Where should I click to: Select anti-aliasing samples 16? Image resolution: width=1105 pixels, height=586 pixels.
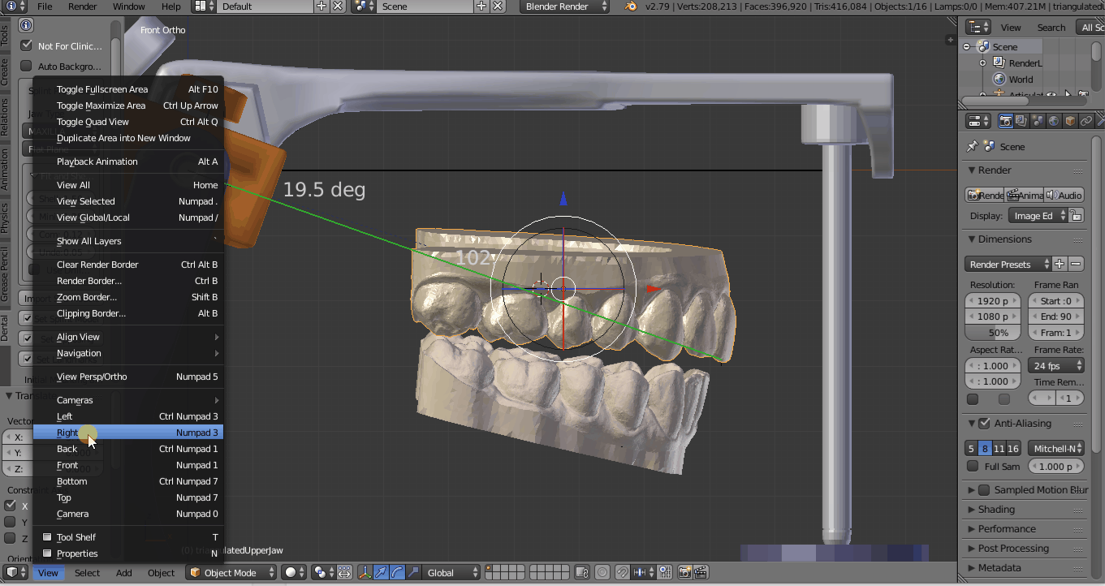click(1013, 448)
